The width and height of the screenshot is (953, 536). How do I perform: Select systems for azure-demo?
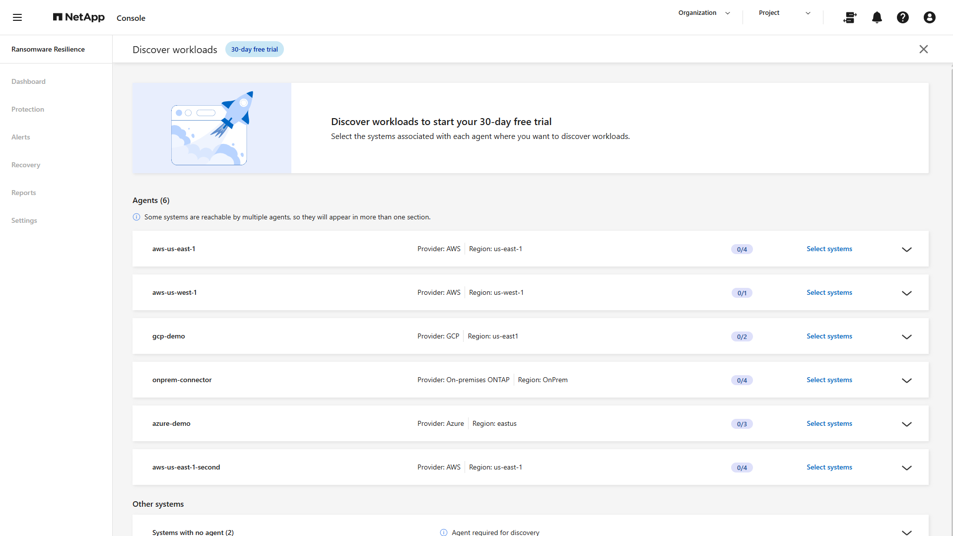tap(829, 424)
